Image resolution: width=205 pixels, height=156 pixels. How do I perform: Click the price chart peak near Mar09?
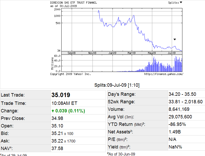[134, 16]
